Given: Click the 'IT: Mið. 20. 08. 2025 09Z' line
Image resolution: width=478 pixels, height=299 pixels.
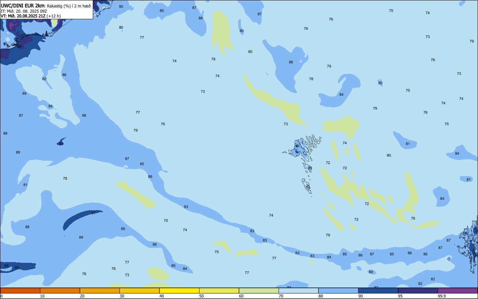Looking at the screenshot, I should point(24,11).
